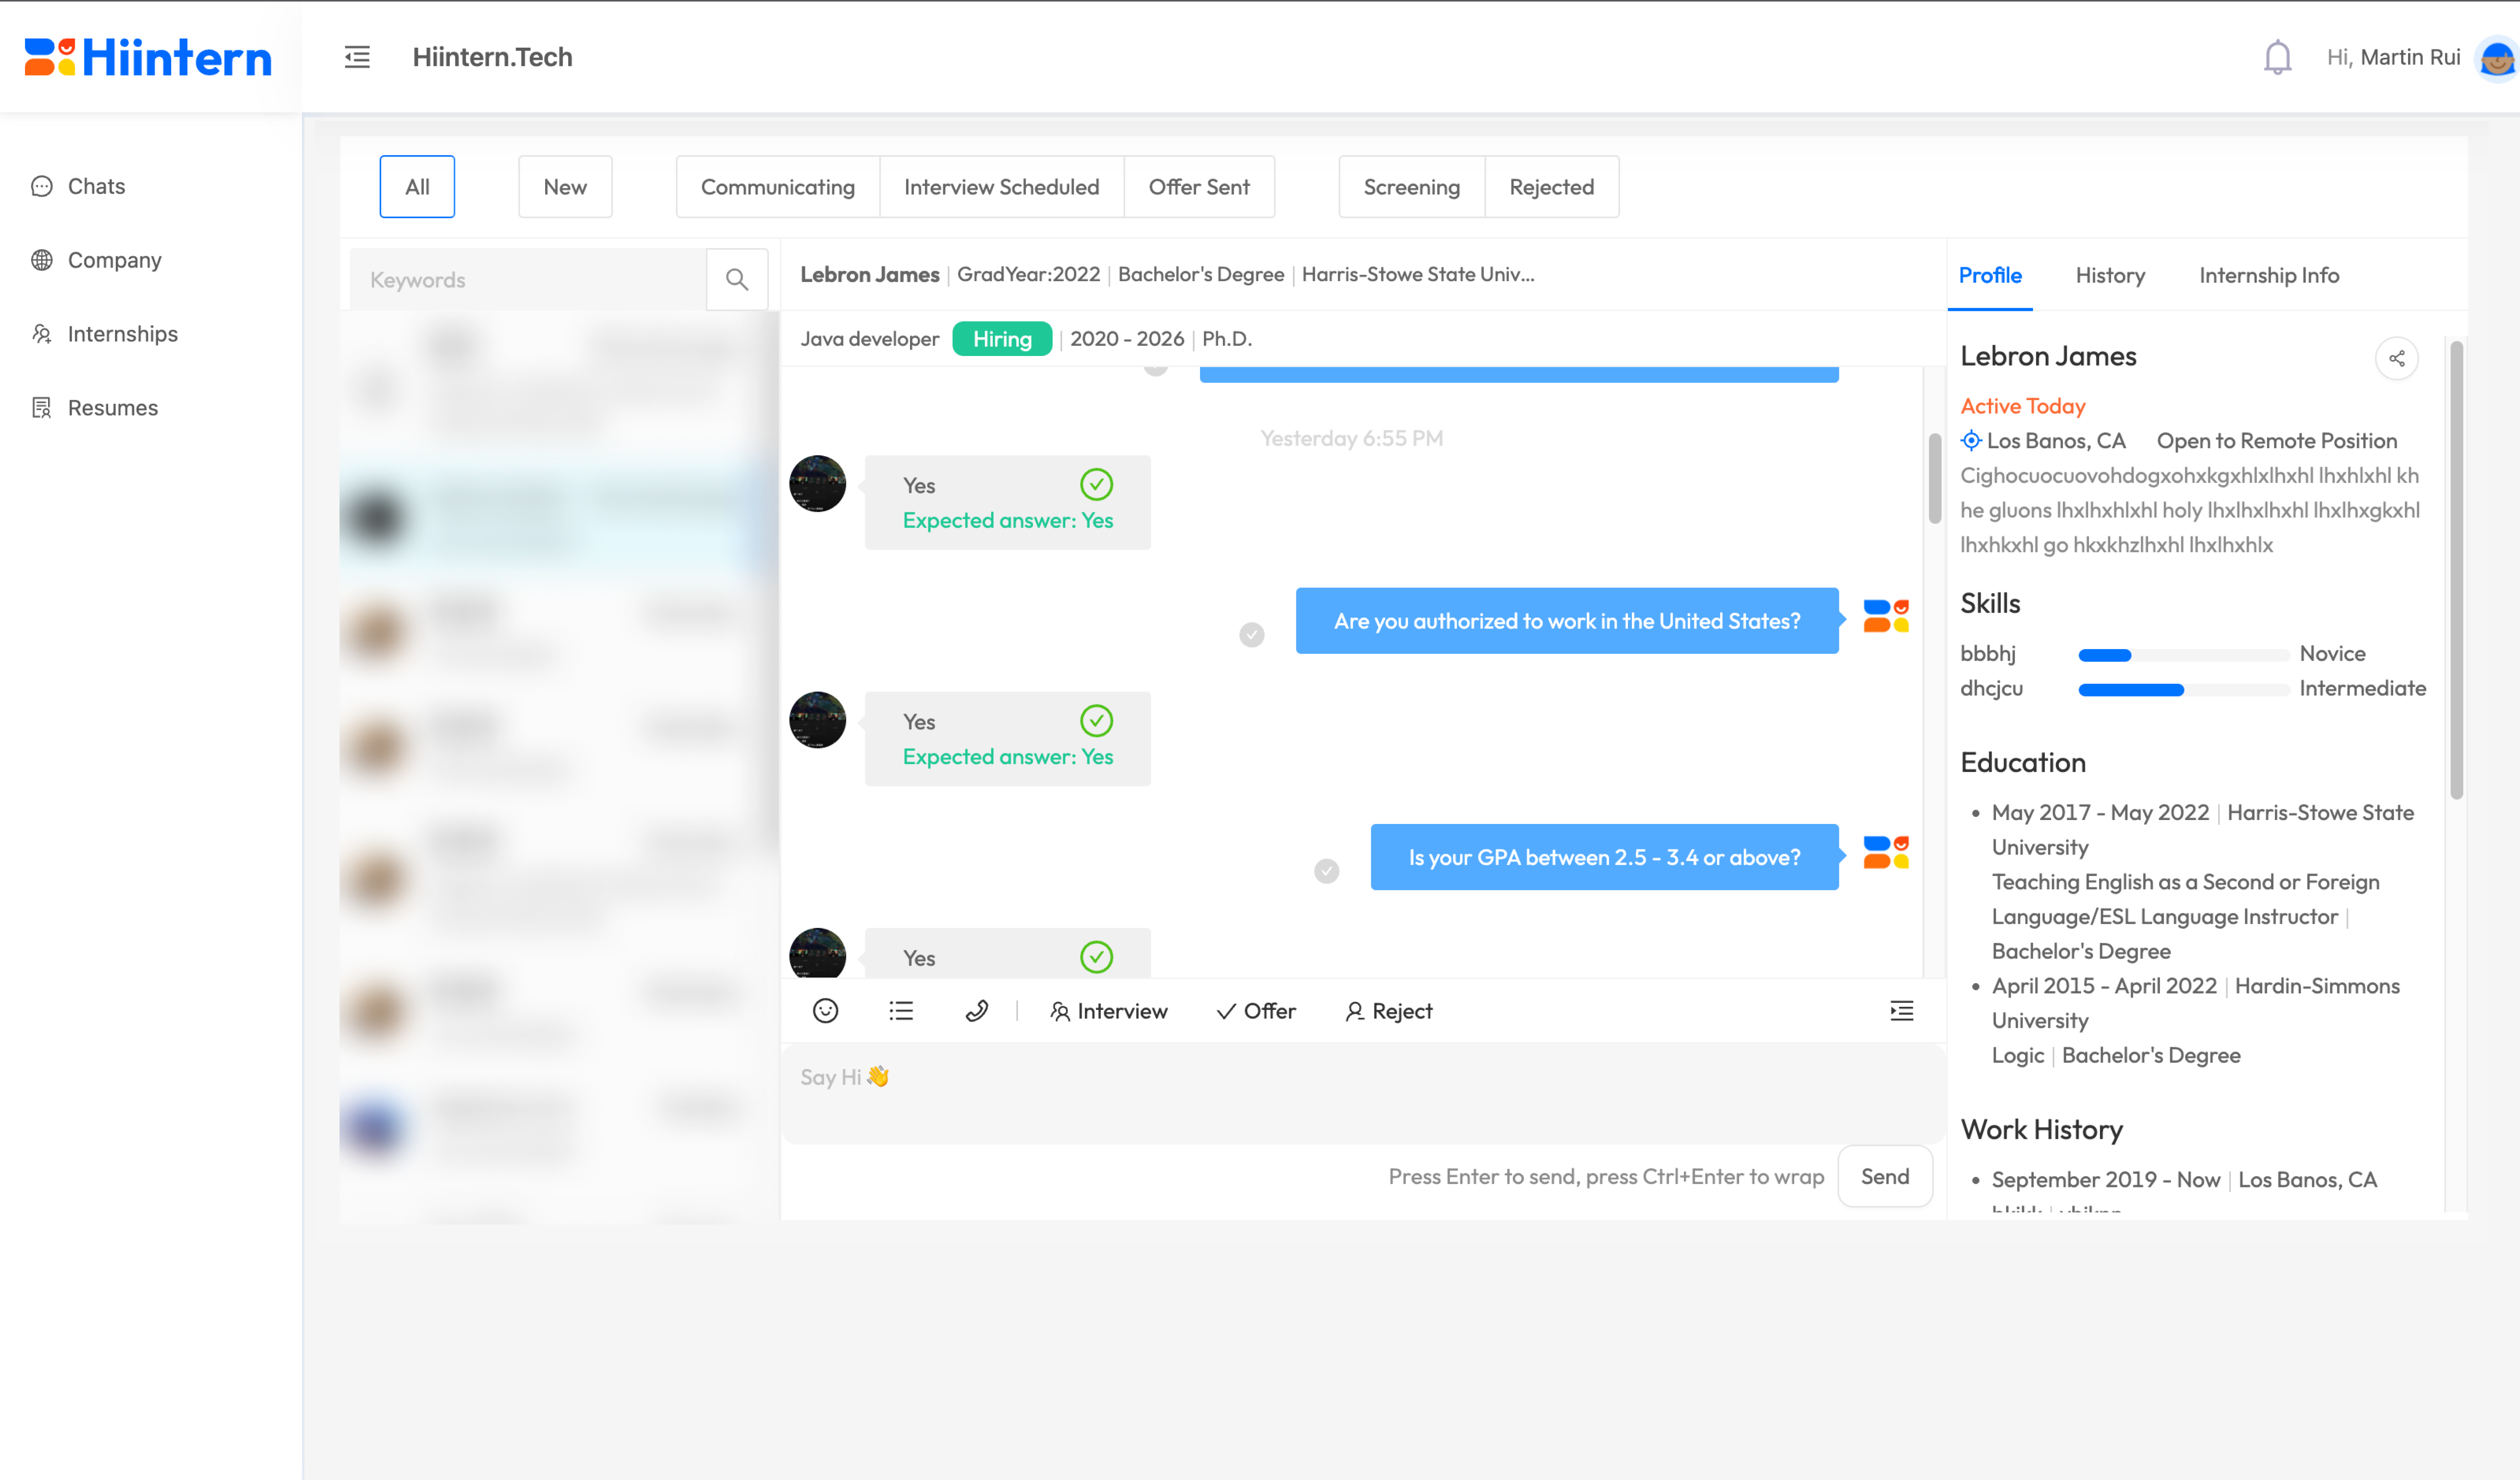Click the bbbhj skill level bar
Image resolution: width=2520 pixels, height=1480 pixels.
point(2184,655)
